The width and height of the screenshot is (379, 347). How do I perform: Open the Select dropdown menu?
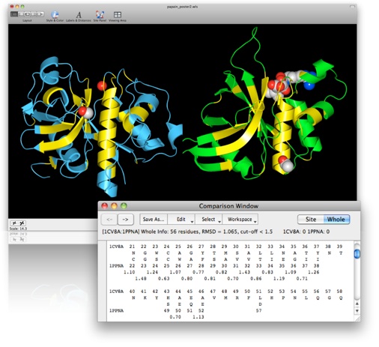(x=208, y=220)
